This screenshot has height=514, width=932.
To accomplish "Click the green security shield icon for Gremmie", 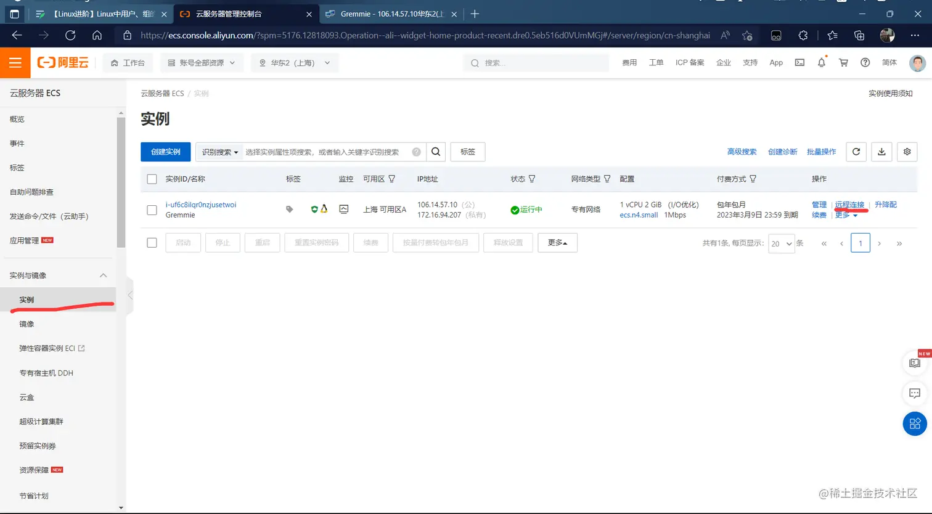I will pyautogui.click(x=314, y=210).
